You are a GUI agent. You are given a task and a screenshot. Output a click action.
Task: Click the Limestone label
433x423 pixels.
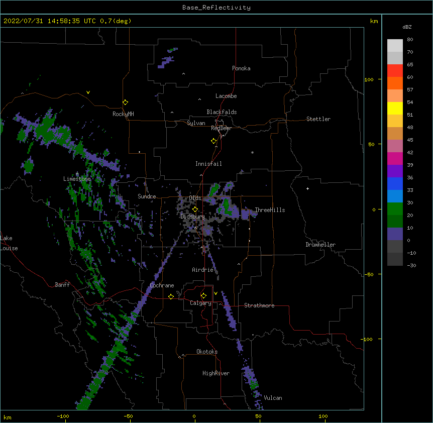click(x=77, y=179)
